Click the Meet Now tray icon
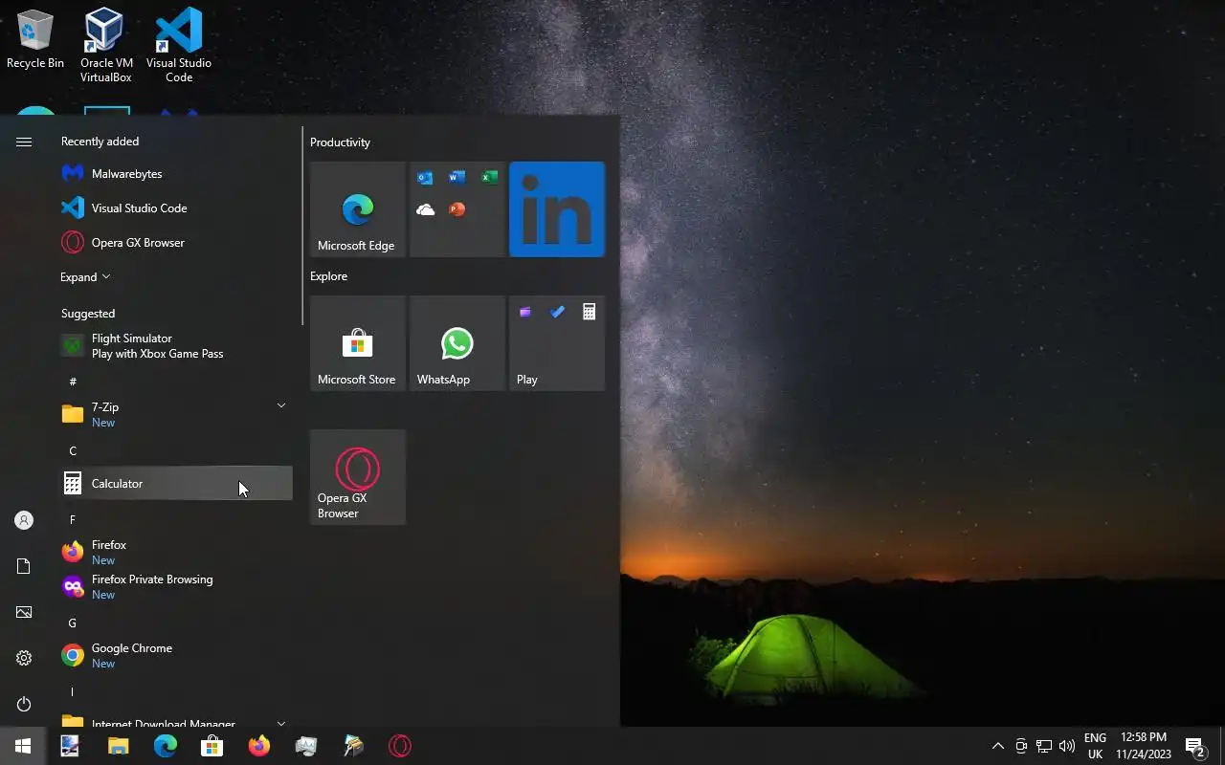The width and height of the screenshot is (1225, 765). 1021,746
